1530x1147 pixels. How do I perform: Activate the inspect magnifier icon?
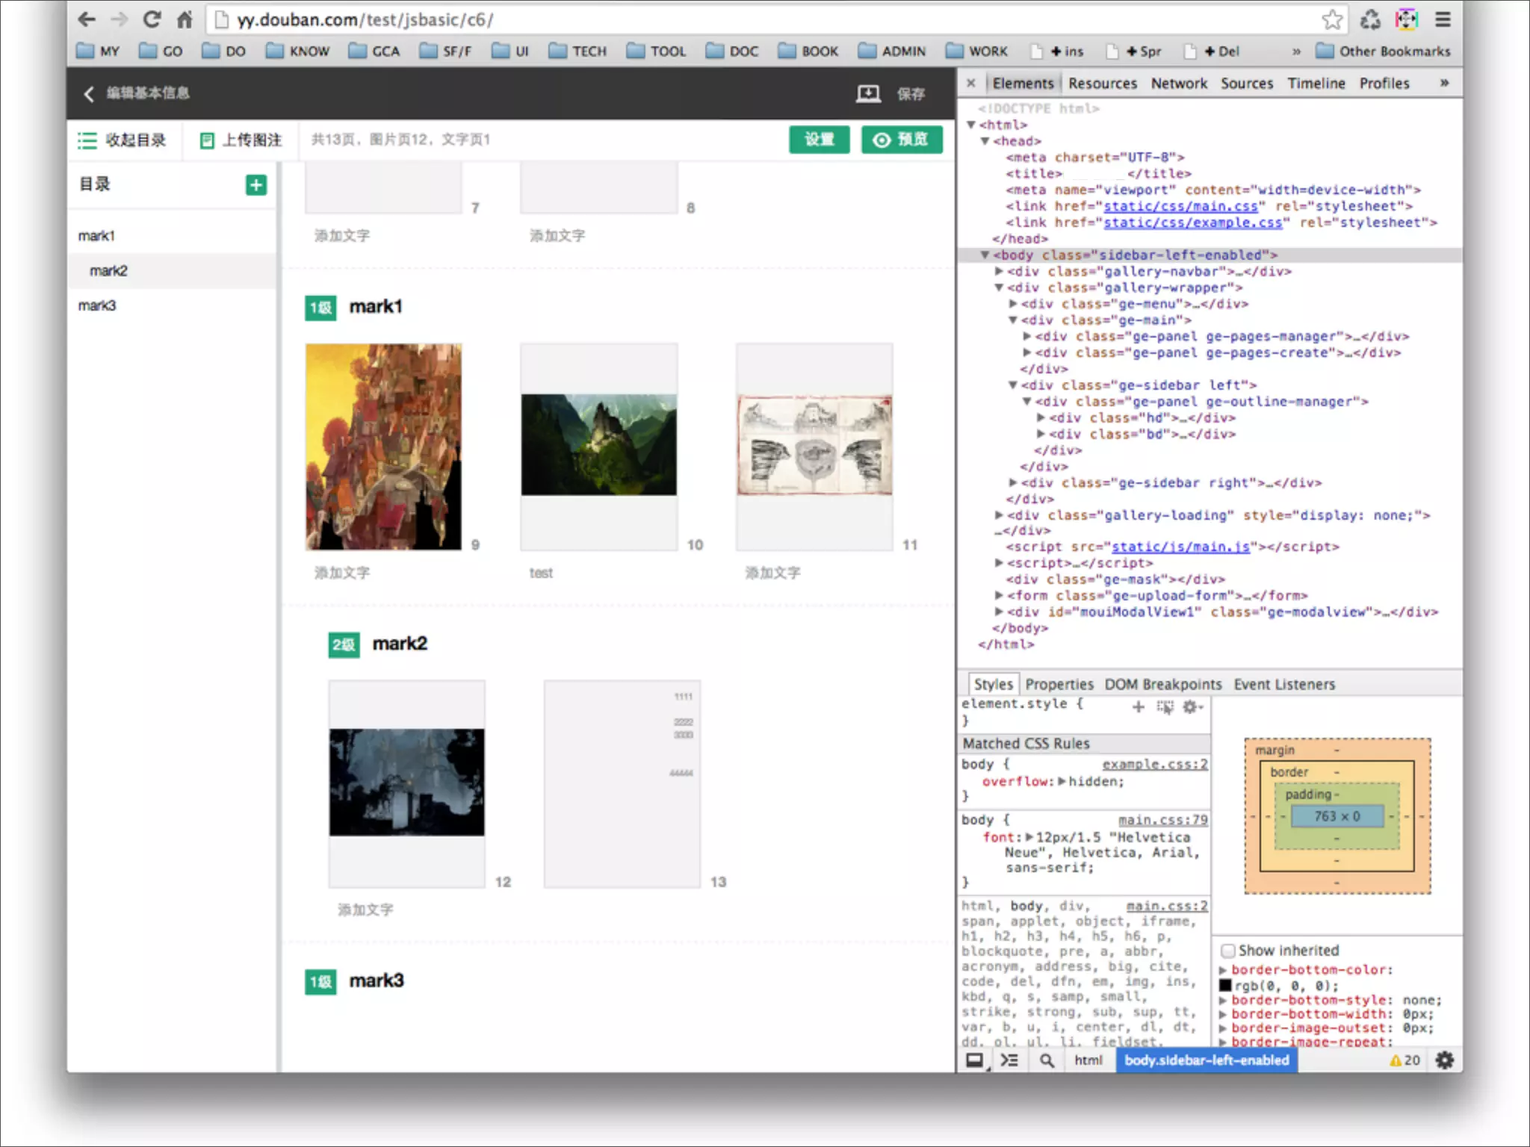coord(1047,1060)
